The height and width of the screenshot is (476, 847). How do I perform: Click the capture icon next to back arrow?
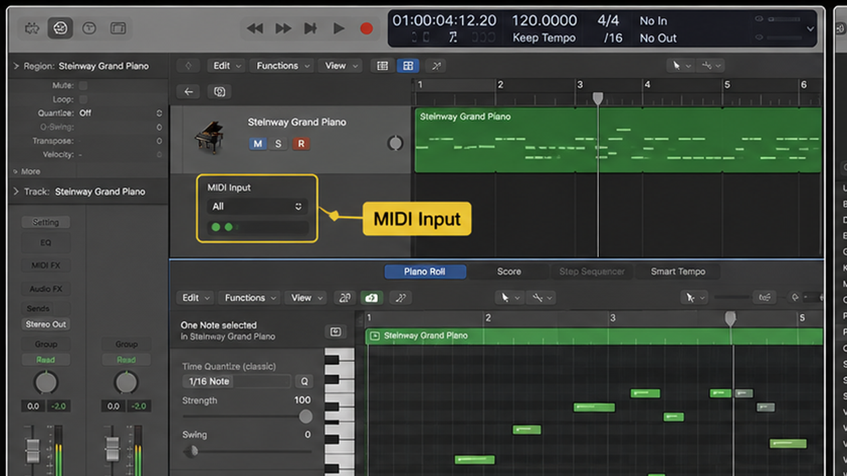pyautogui.click(x=220, y=92)
